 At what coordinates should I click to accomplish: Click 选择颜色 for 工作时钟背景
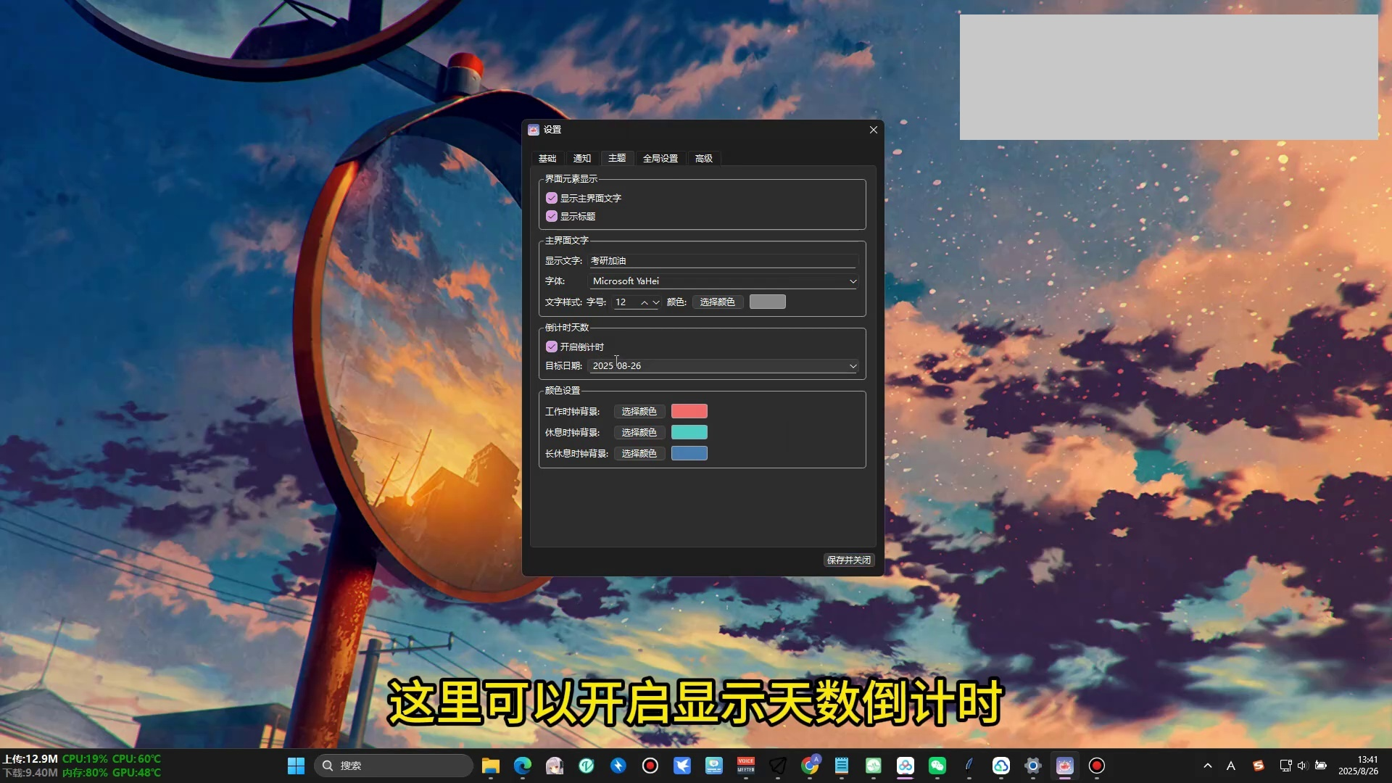click(639, 411)
